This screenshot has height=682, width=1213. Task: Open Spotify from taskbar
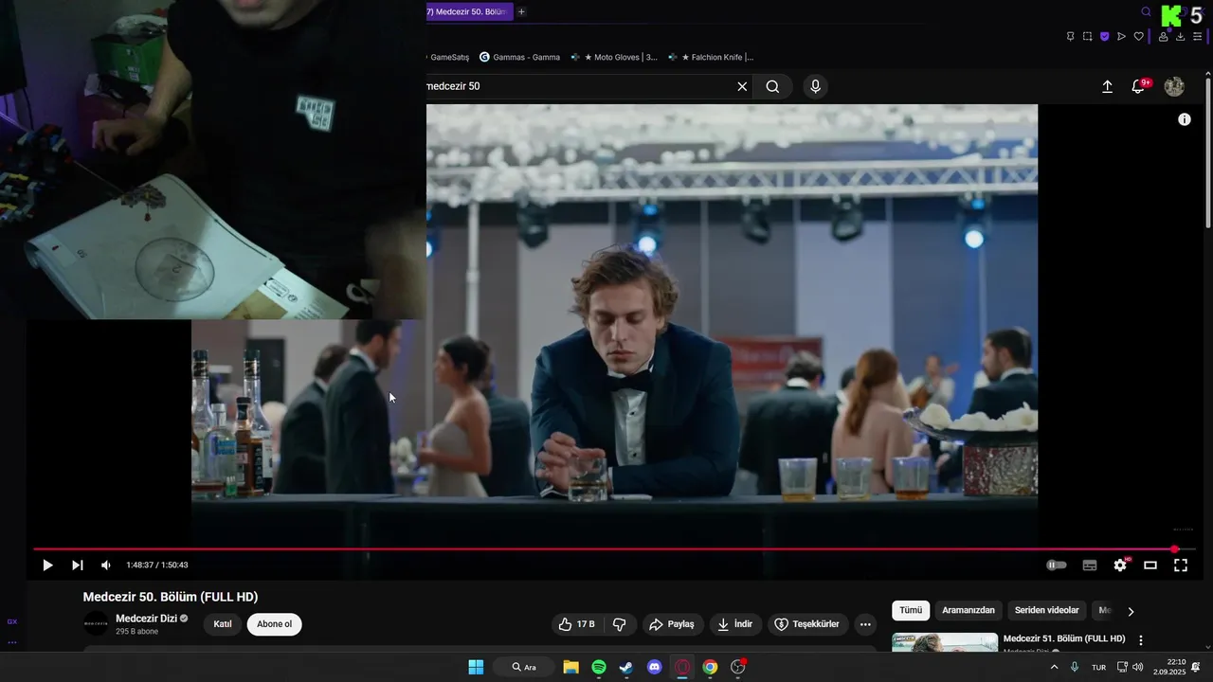tap(599, 667)
